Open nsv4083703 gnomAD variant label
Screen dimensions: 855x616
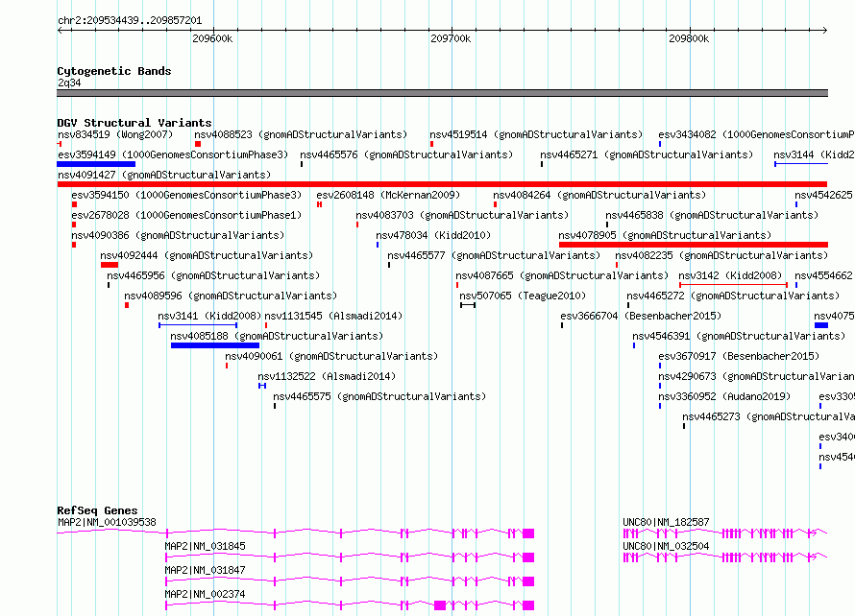coord(462,215)
